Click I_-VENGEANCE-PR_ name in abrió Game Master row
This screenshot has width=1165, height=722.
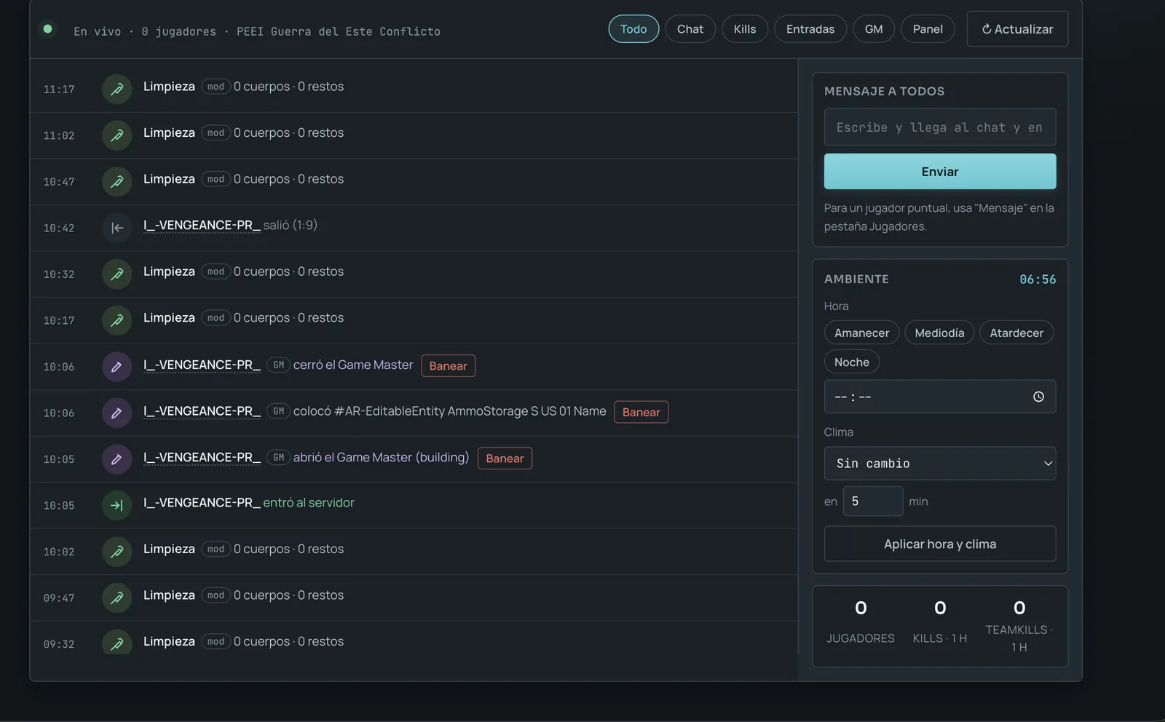(202, 457)
